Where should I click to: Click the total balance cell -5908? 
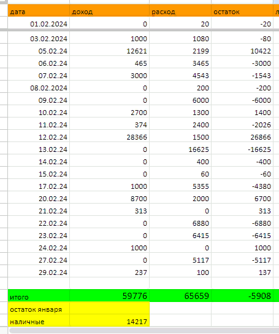(x=242, y=296)
